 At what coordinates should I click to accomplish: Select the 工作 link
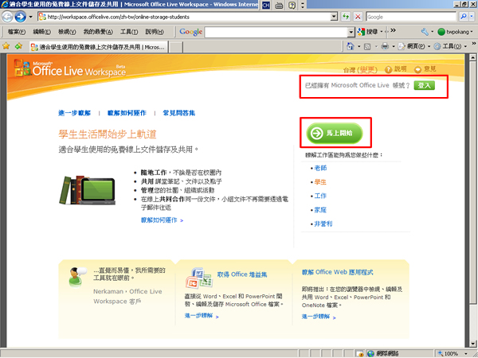point(320,196)
